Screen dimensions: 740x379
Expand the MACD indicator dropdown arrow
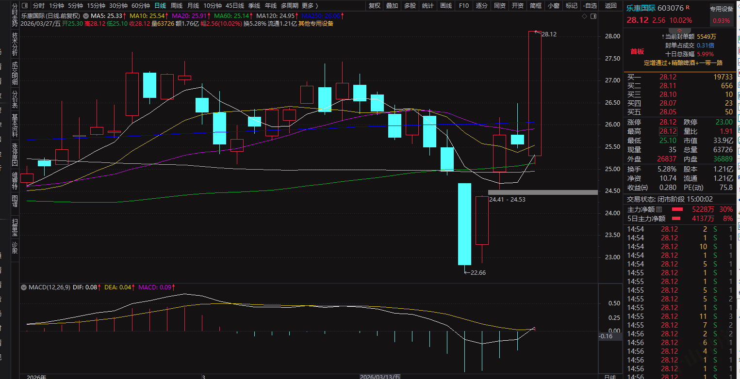click(x=23, y=287)
